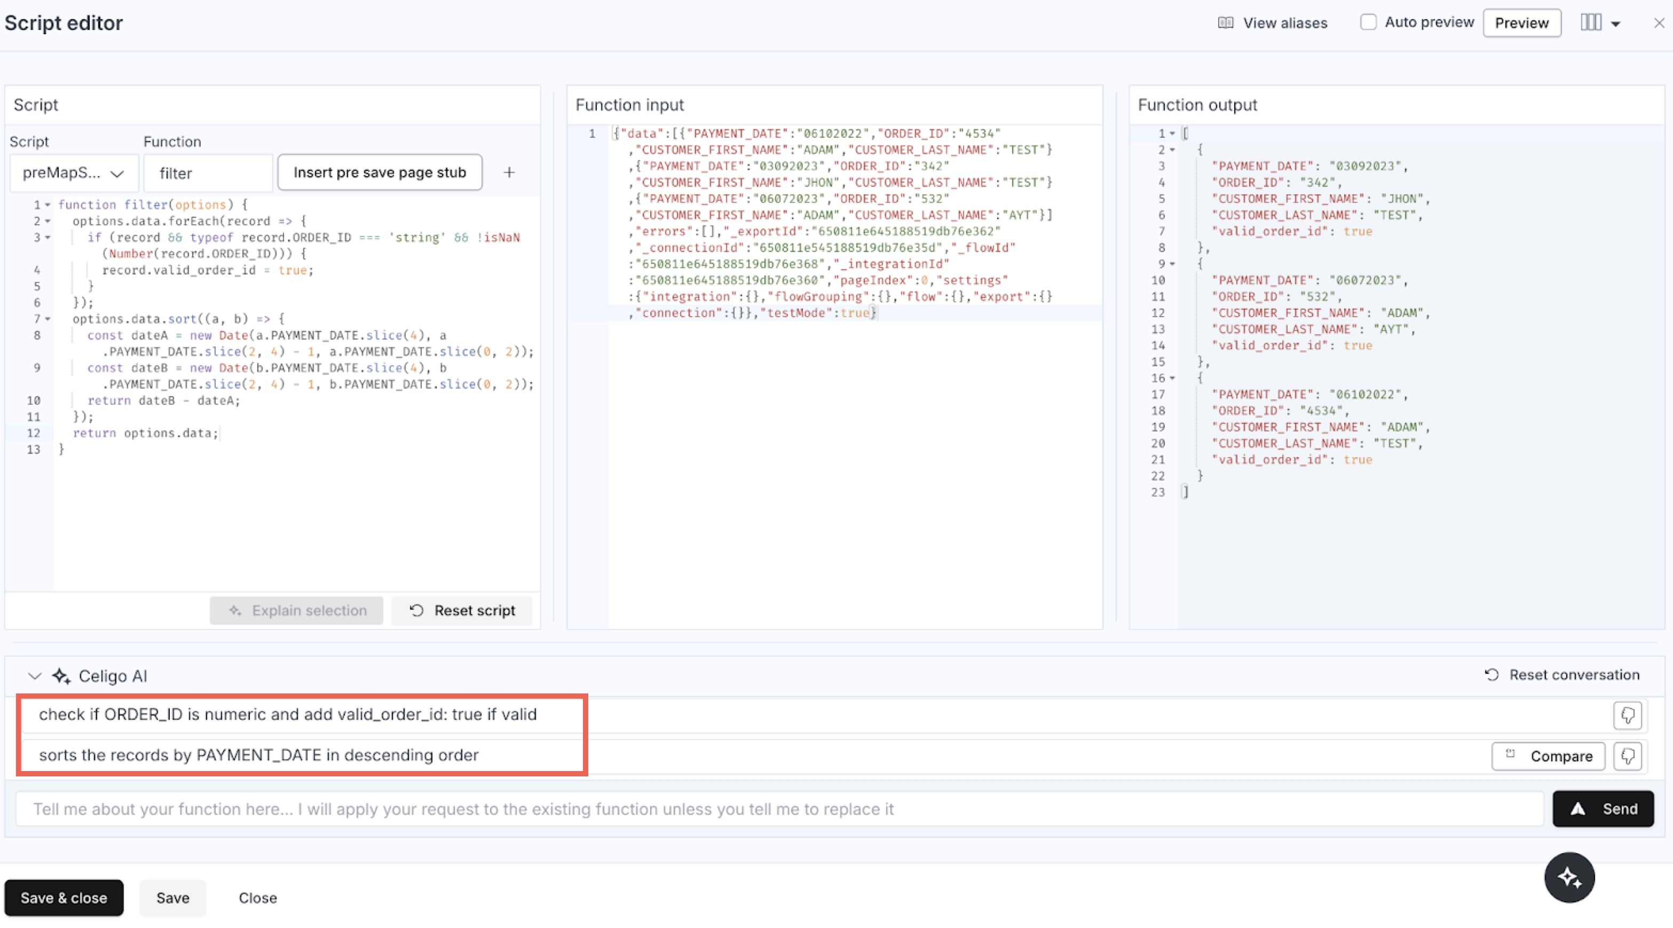Click the Reset conversation icon
This screenshot has height=928, width=1673.
tap(1492, 675)
